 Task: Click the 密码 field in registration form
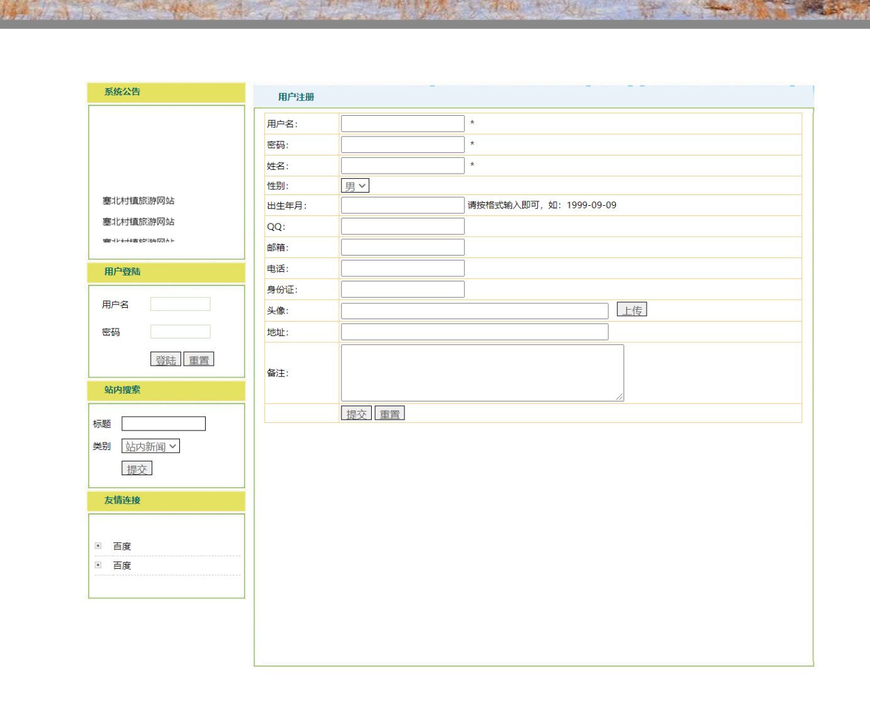[x=403, y=145]
